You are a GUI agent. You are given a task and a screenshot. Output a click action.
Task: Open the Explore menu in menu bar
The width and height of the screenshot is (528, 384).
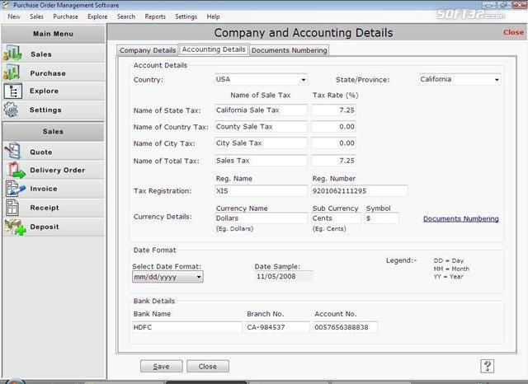pos(97,16)
